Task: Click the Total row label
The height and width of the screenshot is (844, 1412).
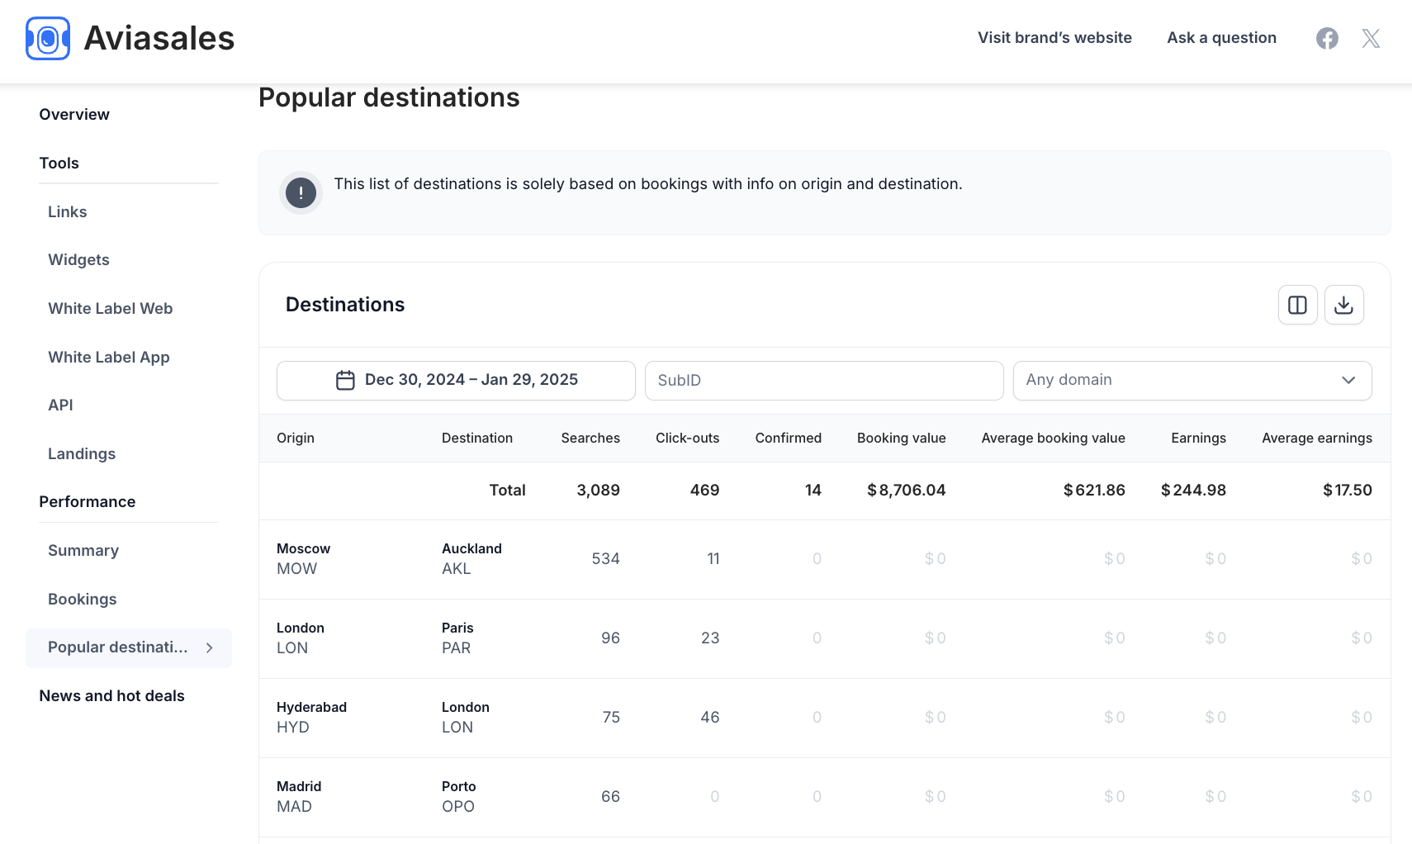Action: (507, 491)
